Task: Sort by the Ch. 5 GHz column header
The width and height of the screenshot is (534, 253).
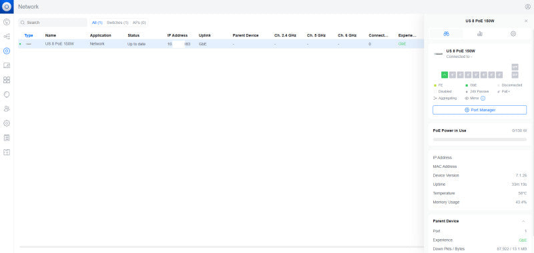Action: coord(316,35)
